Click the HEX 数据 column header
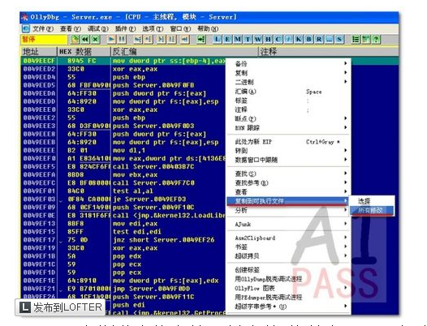The width and height of the screenshot is (427, 326). (x=84, y=51)
